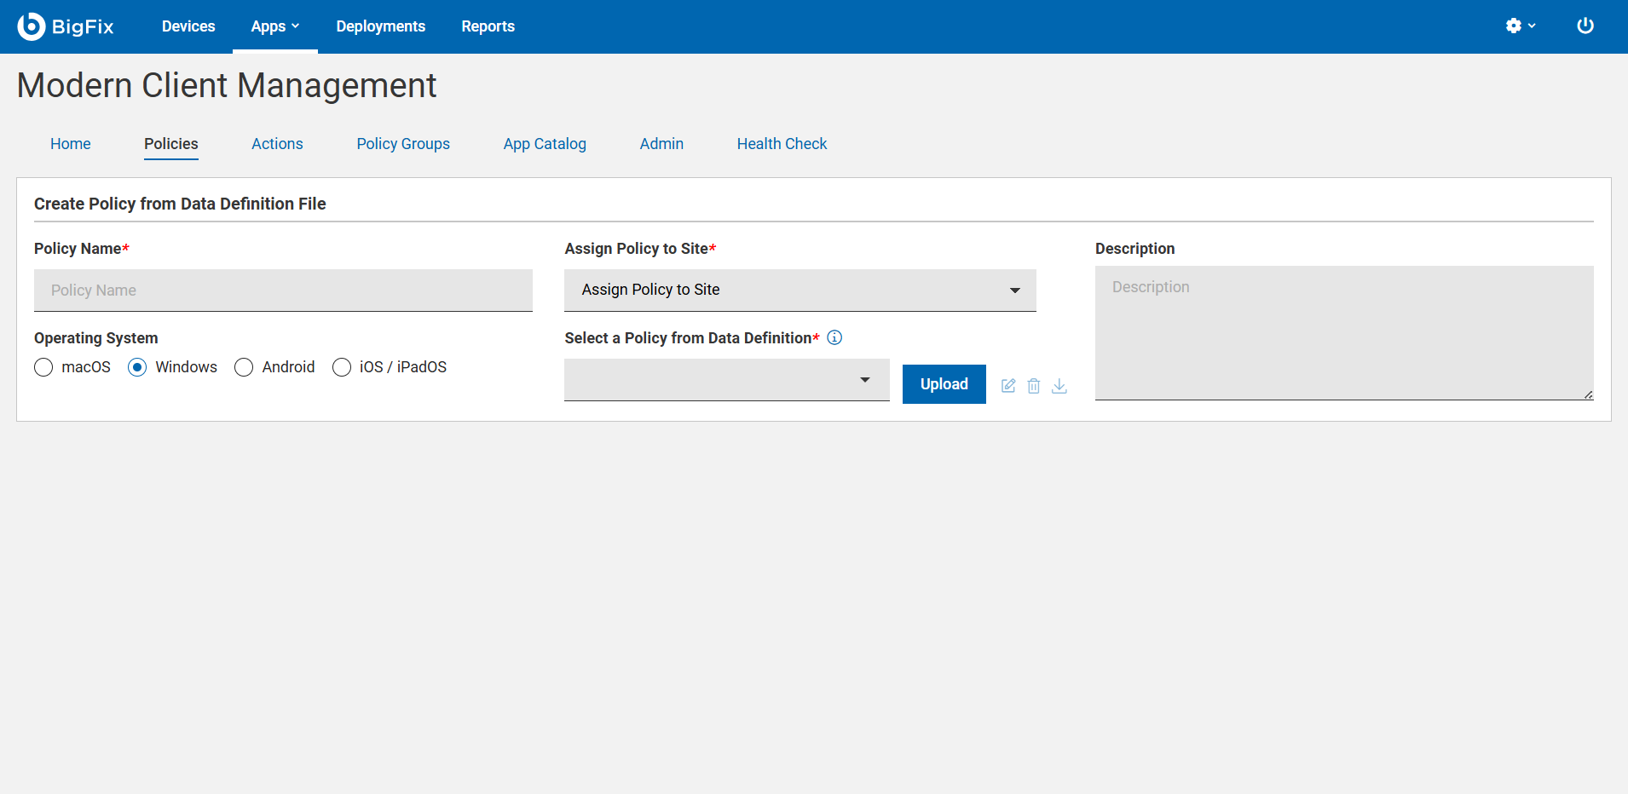The image size is (1628, 794).
Task: Open the Policy from Data Definition dropdown
Action: coord(726,380)
